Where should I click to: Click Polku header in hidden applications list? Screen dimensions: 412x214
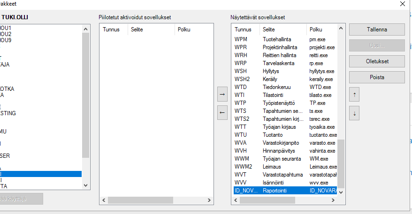click(192, 30)
